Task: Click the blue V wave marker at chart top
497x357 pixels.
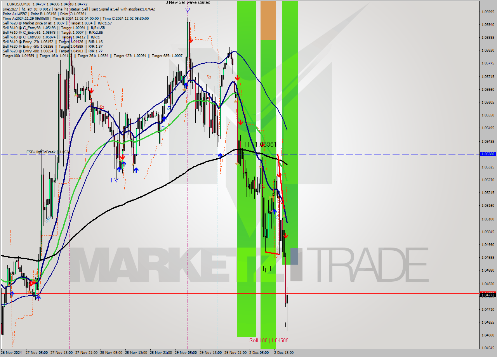Action: (188, 10)
